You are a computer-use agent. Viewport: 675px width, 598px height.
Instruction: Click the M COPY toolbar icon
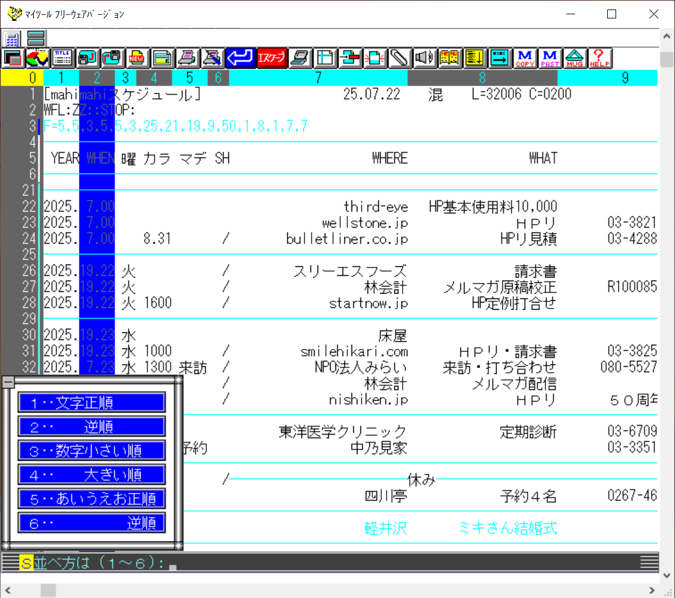(525, 58)
